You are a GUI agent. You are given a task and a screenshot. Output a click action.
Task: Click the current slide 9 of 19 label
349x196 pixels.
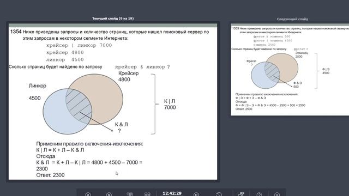(x=113, y=19)
